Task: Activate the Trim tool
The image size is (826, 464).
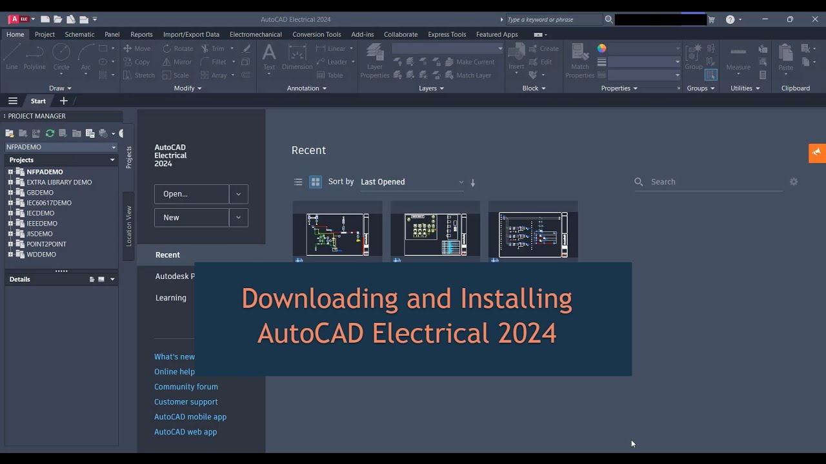Action: pyautogui.click(x=213, y=48)
